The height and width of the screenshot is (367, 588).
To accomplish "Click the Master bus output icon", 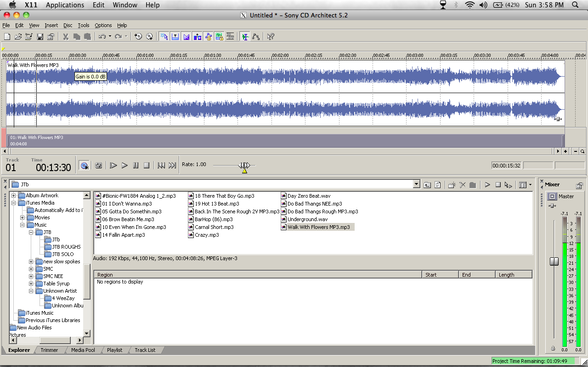I will point(552,196).
